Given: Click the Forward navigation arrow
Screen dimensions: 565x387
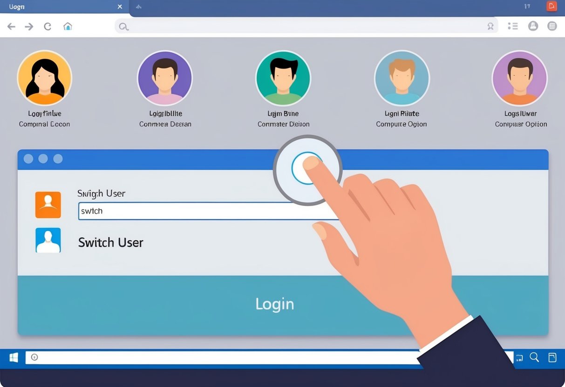Looking at the screenshot, I should pos(29,26).
